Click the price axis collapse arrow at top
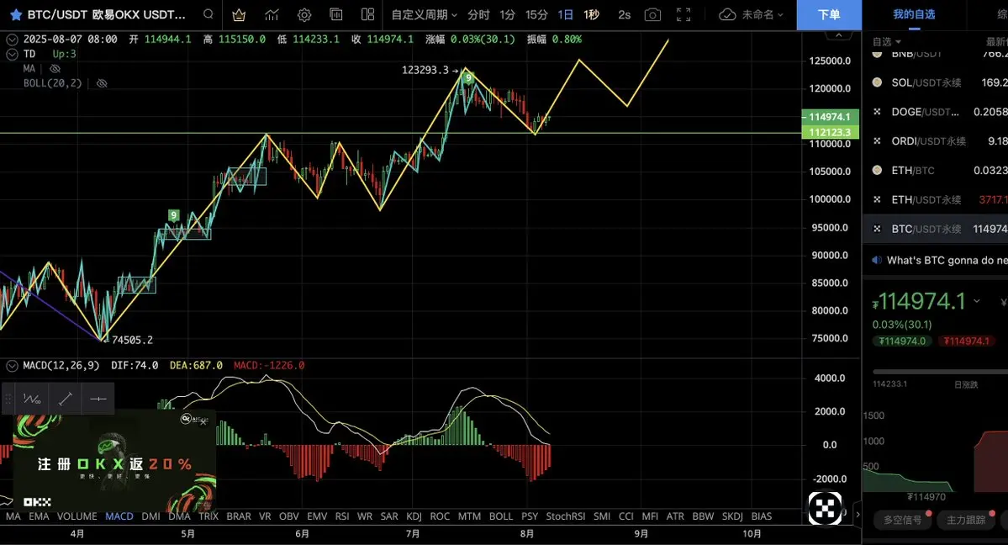 (838, 35)
